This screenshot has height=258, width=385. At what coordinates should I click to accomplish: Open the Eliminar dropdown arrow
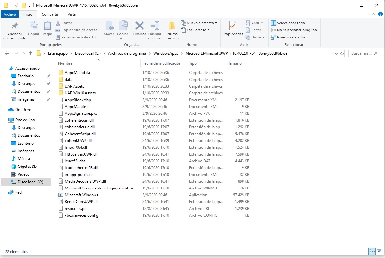point(139,38)
